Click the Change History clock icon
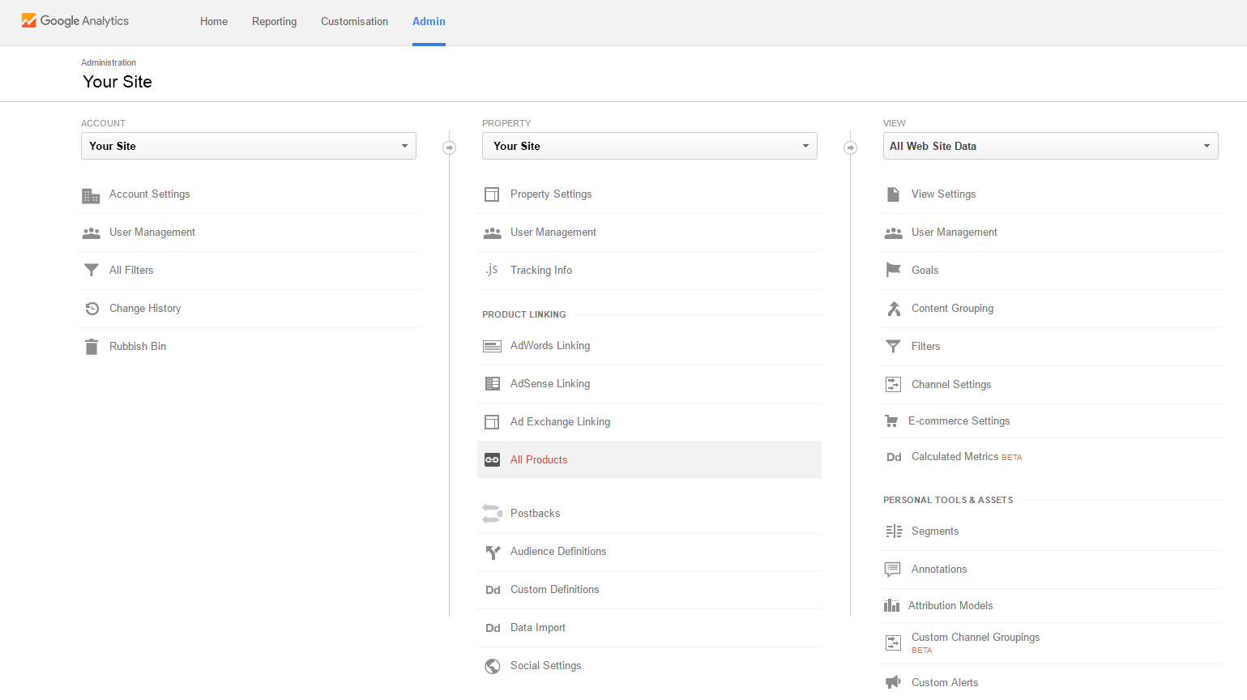Viewport: 1247px width, 700px height. pyautogui.click(x=92, y=308)
